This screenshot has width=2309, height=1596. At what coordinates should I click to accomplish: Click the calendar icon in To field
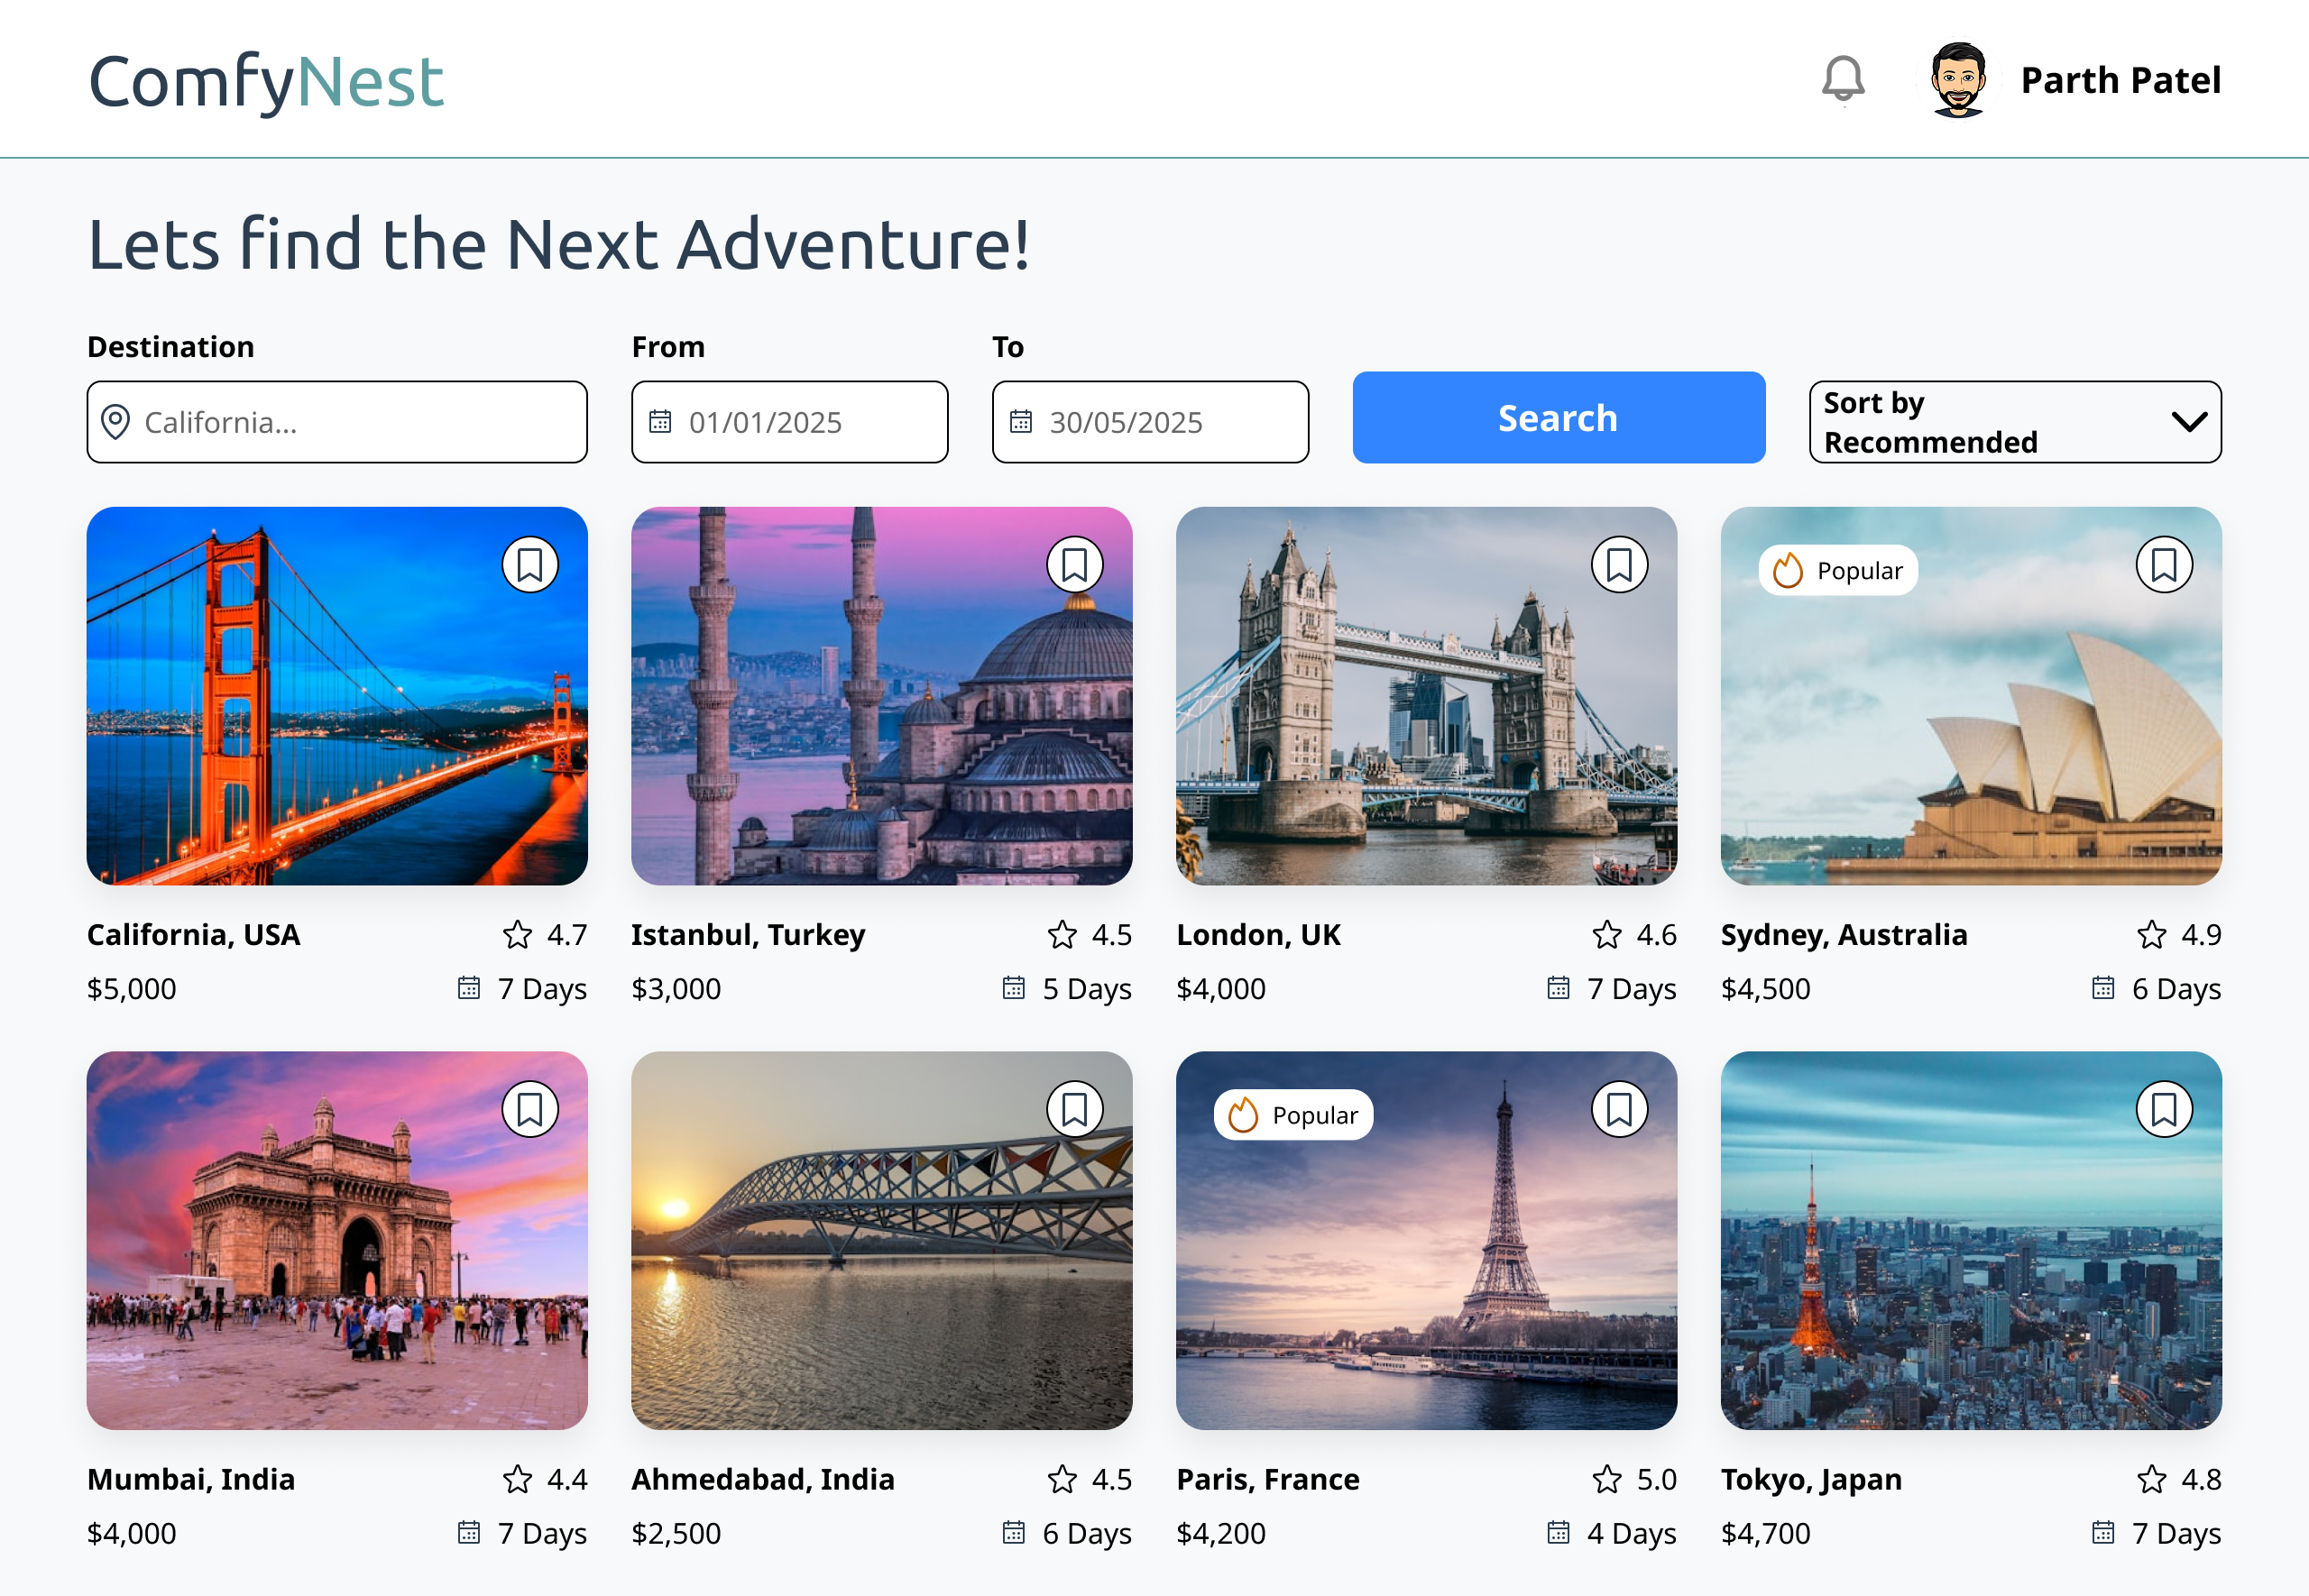[x=1020, y=422]
